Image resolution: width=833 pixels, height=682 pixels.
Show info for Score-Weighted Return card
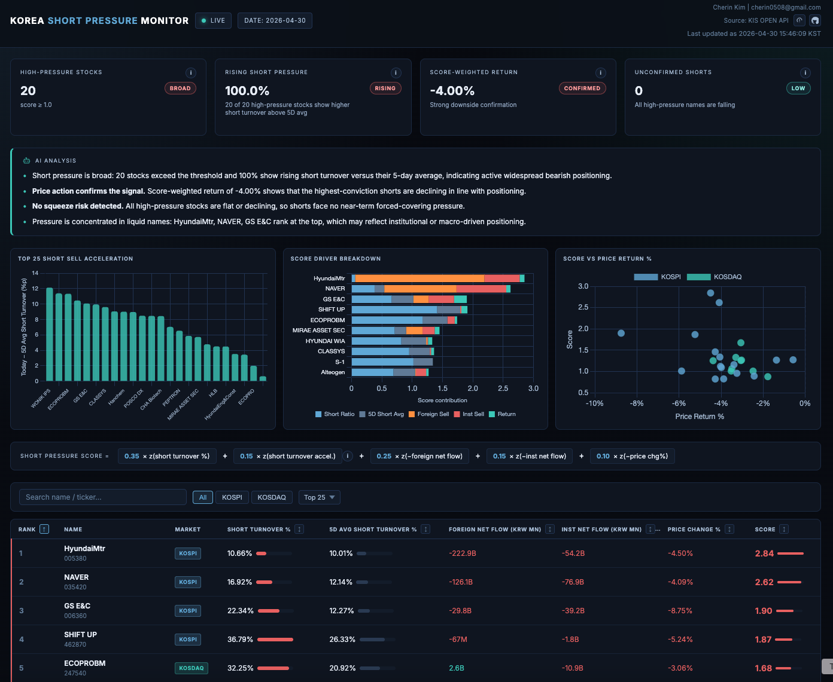click(x=601, y=73)
